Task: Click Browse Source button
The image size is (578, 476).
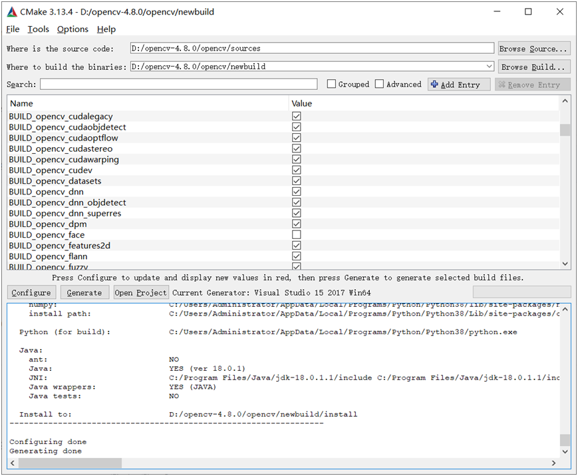Action: coord(533,49)
